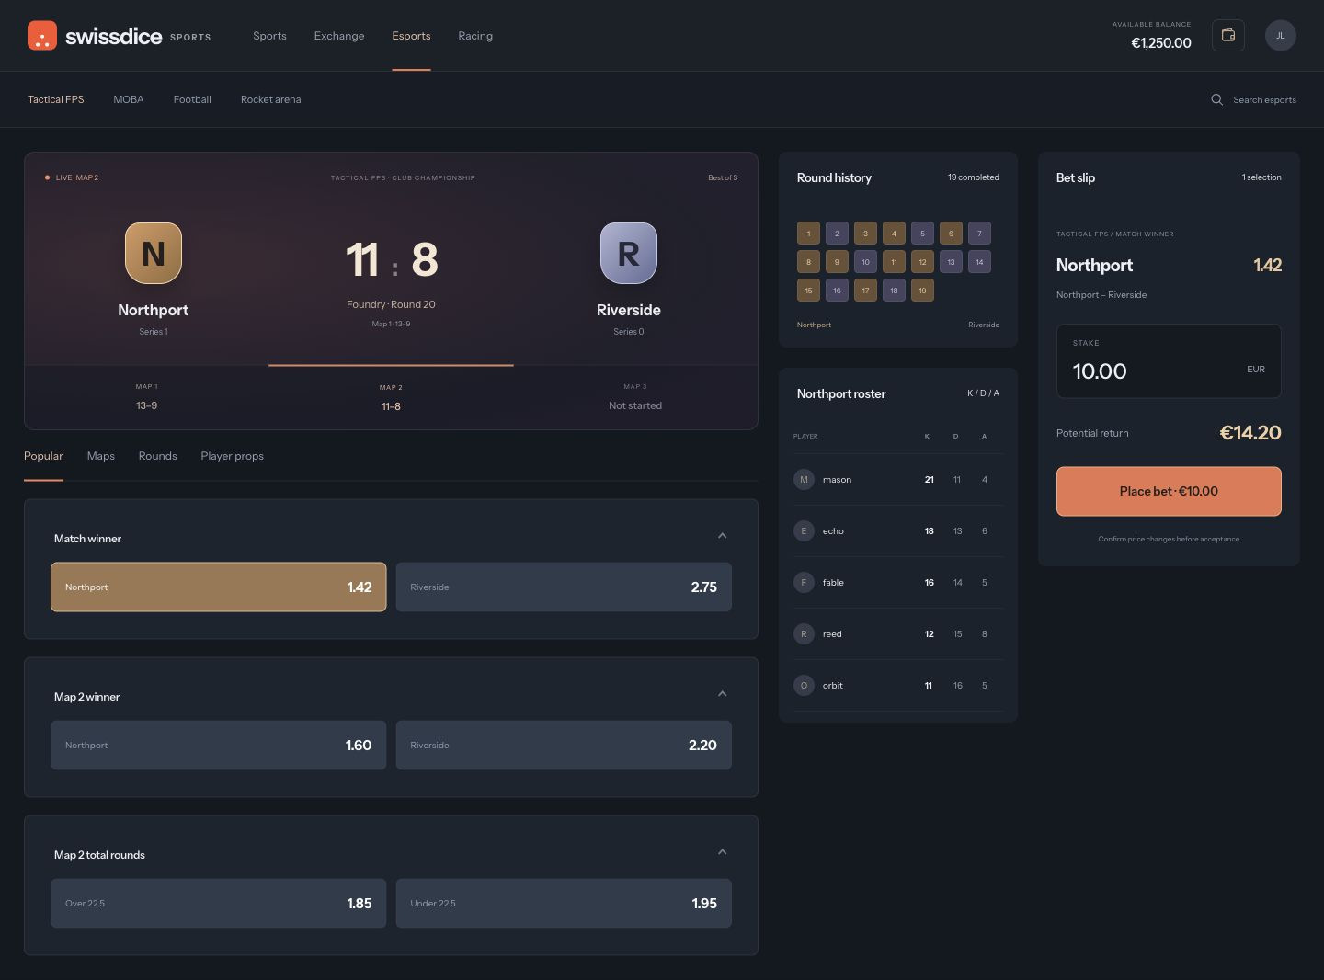The height and width of the screenshot is (980, 1324).
Task: Collapse the Match winner market
Action: tap(722, 536)
